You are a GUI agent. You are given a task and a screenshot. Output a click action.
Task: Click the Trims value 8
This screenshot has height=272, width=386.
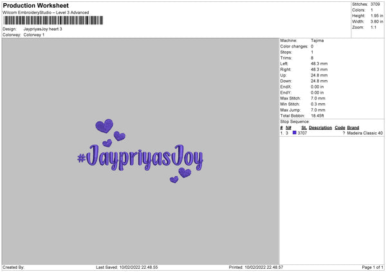(x=312, y=58)
